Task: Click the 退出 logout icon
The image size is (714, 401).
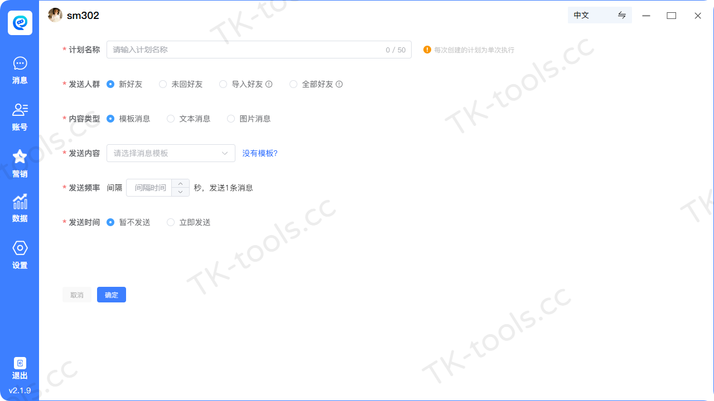Action: click(x=20, y=363)
